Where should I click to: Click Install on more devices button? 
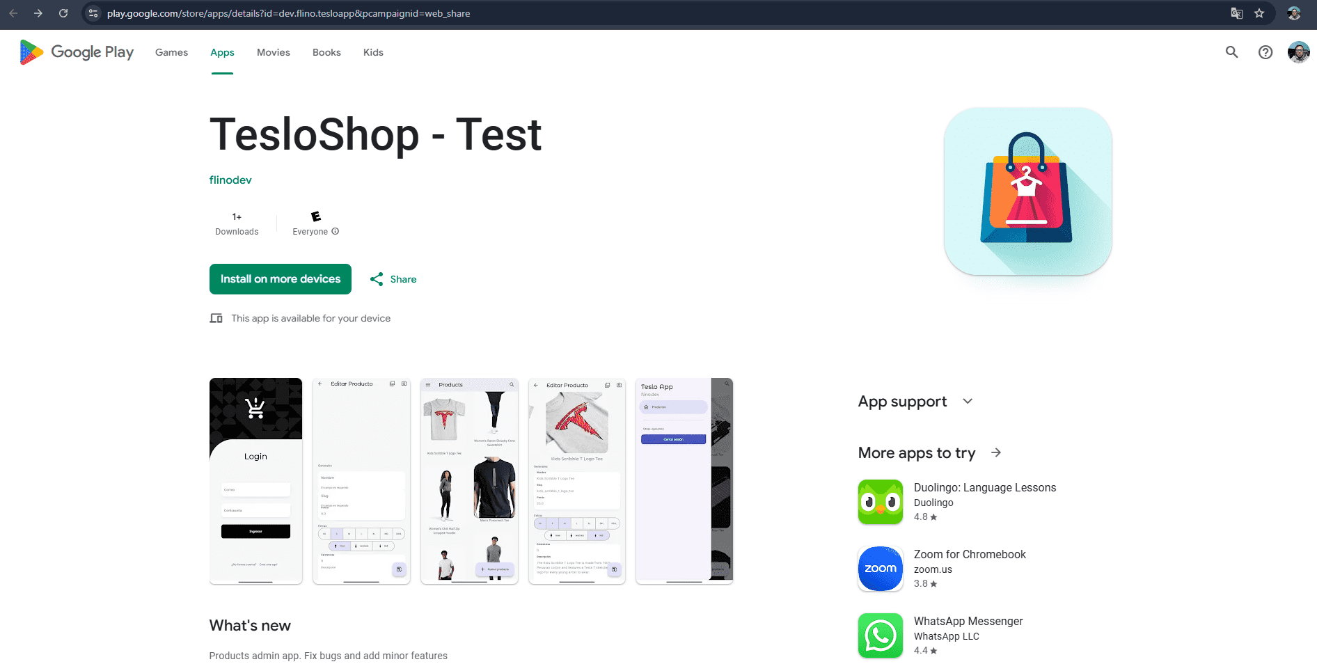[281, 279]
